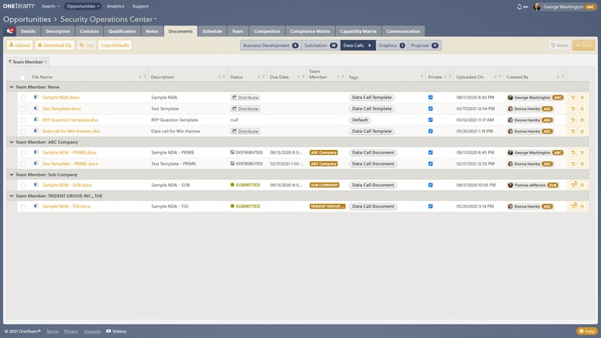The width and height of the screenshot is (601, 338).
Task: Click the Data Call Template tag on Test Template.docx
Action: (x=372, y=109)
